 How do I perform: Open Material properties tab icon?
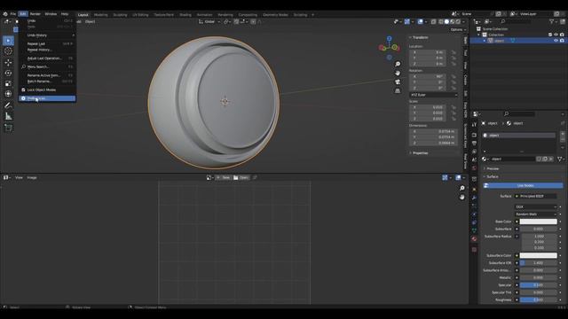coord(474,239)
